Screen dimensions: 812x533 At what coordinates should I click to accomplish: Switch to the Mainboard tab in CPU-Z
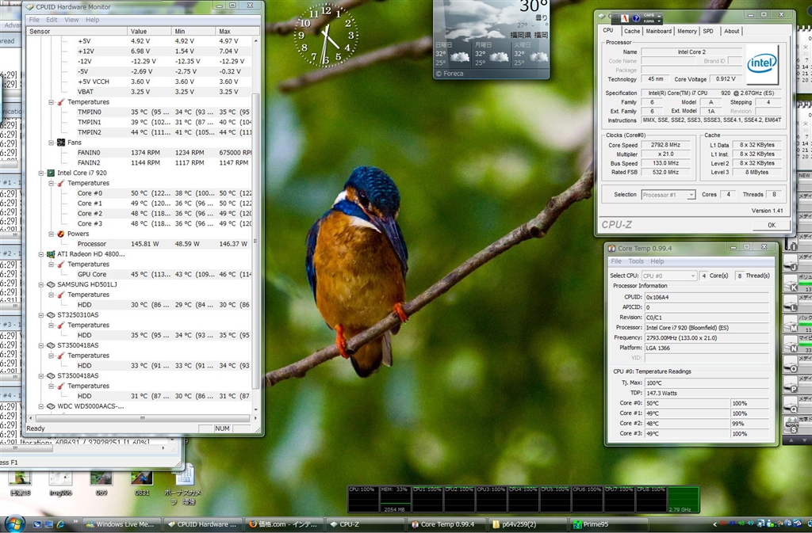(658, 32)
